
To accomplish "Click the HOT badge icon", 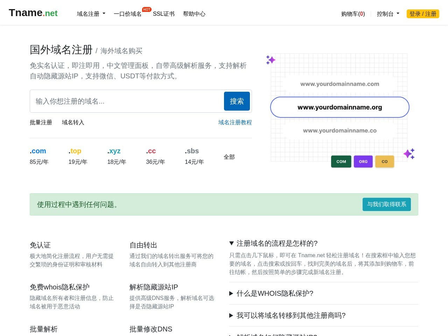I will [x=147, y=9].
